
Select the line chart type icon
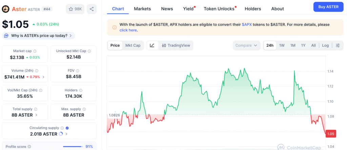152,45
